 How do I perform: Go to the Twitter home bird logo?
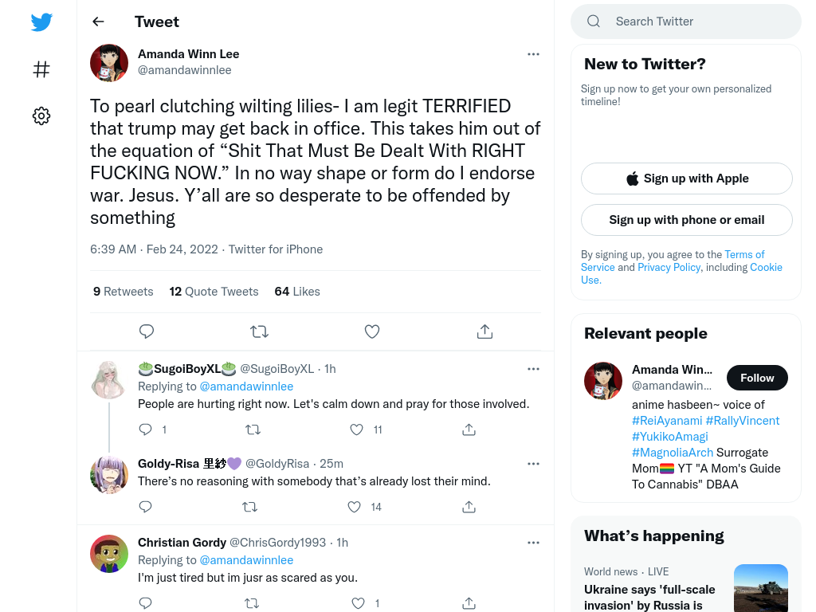(x=41, y=22)
